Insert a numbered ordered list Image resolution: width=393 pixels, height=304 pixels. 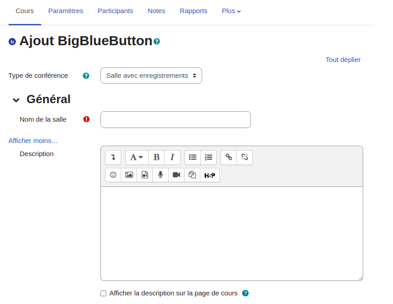point(208,157)
